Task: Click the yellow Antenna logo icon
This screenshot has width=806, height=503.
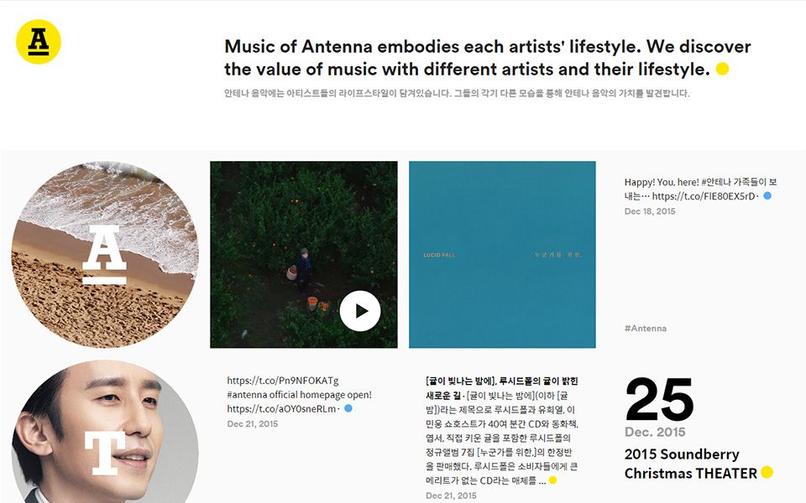Action: (x=39, y=42)
